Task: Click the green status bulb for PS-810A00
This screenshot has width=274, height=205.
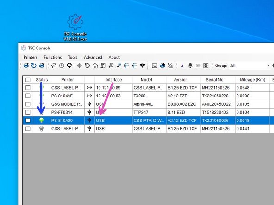Action: click(x=41, y=121)
